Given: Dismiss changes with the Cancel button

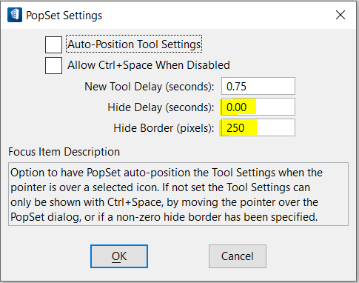Looking at the screenshot, I should tap(238, 256).
